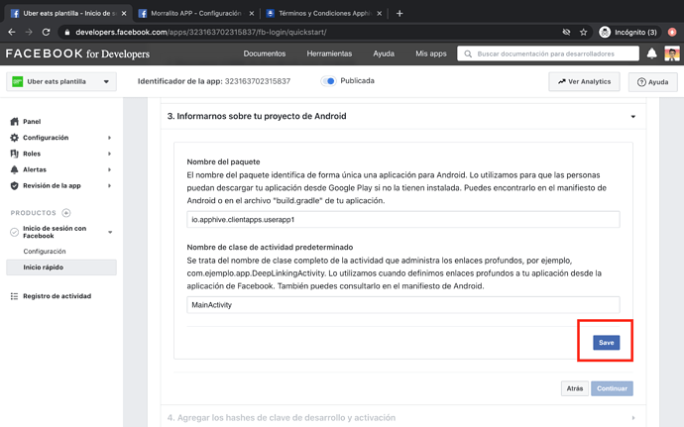This screenshot has height=427, width=684.
Task: Click the red extension icon in toolbar
Action: 672,32
